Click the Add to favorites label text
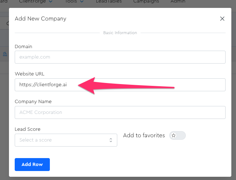The width and height of the screenshot is (236, 180). pyautogui.click(x=144, y=135)
